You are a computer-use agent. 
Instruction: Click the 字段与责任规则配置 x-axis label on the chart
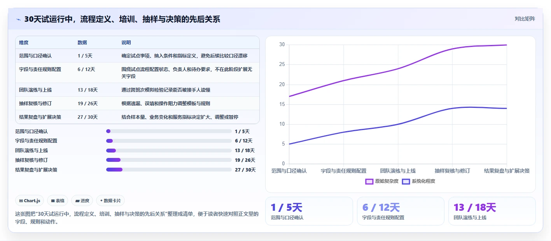(343, 171)
